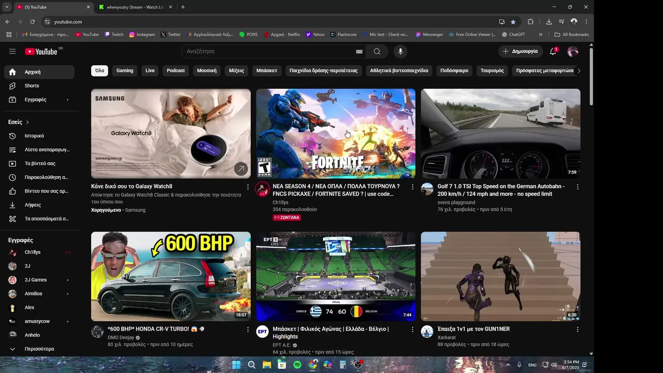Open the YouTube hamburger guide menu
This screenshot has height=373, width=663.
(12, 51)
